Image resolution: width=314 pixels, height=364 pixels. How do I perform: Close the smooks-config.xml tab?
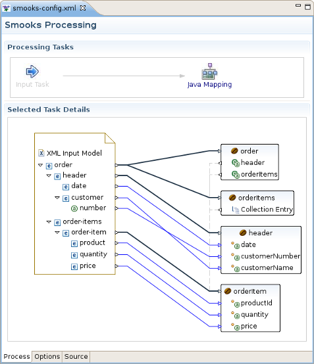(83, 8)
